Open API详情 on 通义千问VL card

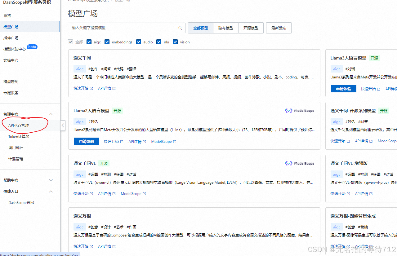click(107, 194)
